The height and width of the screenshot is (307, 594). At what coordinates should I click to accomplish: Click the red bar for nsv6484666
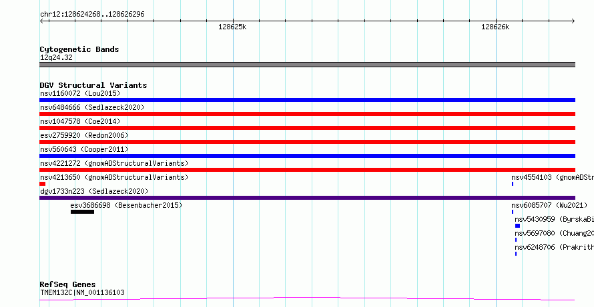point(307,114)
